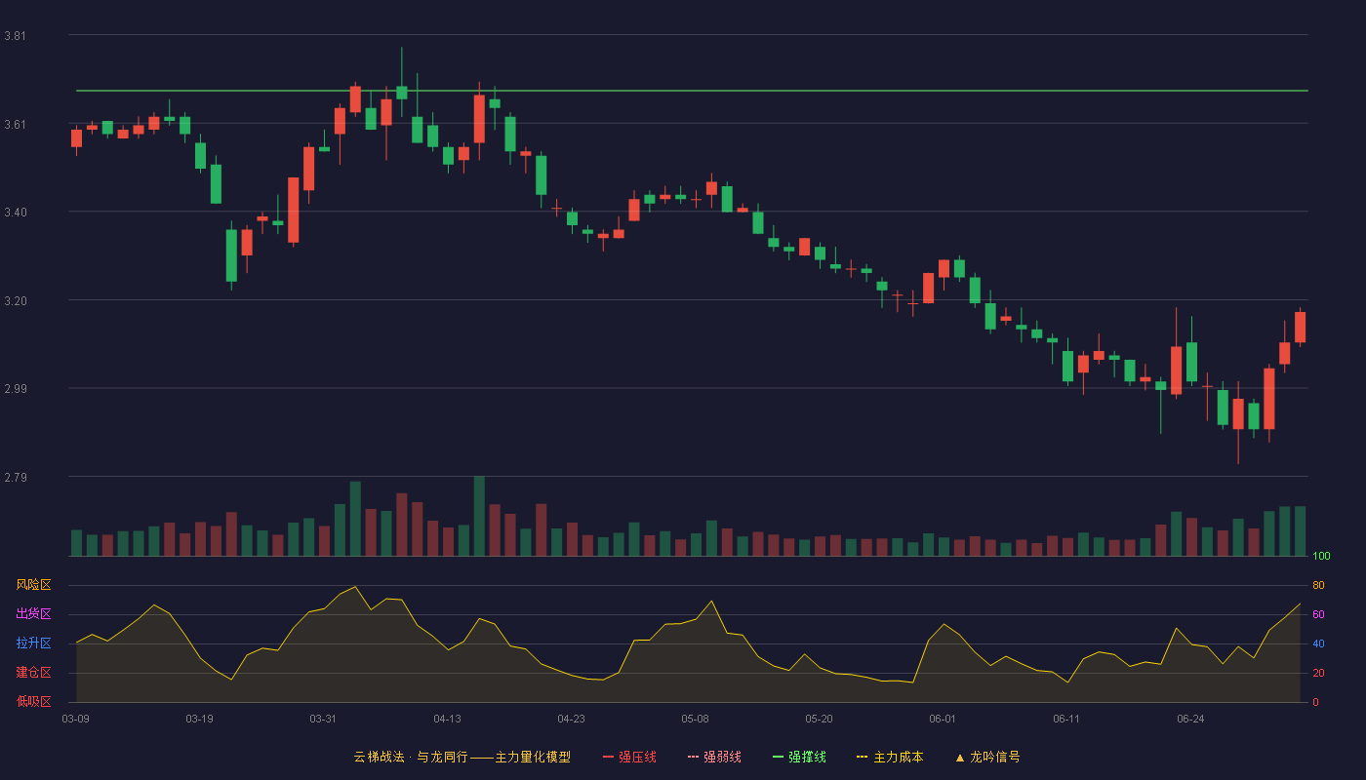
Task: Click the 拉升区 zone label
Action: point(33,643)
